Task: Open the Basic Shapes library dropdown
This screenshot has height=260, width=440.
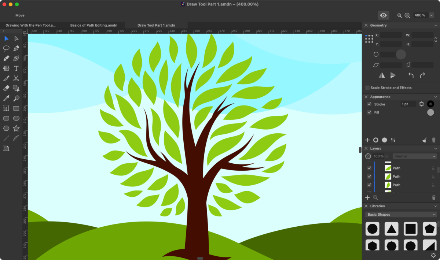Action: [401, 215]
